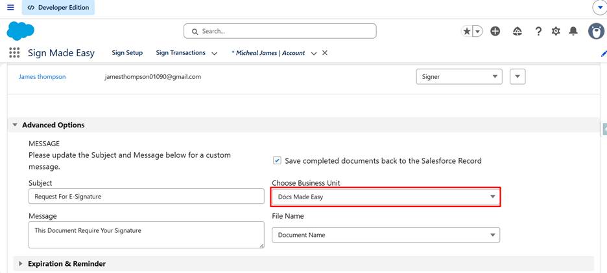Open the App Launcher grid icon
The image size is (607, 273).
(x=14, y=53)
